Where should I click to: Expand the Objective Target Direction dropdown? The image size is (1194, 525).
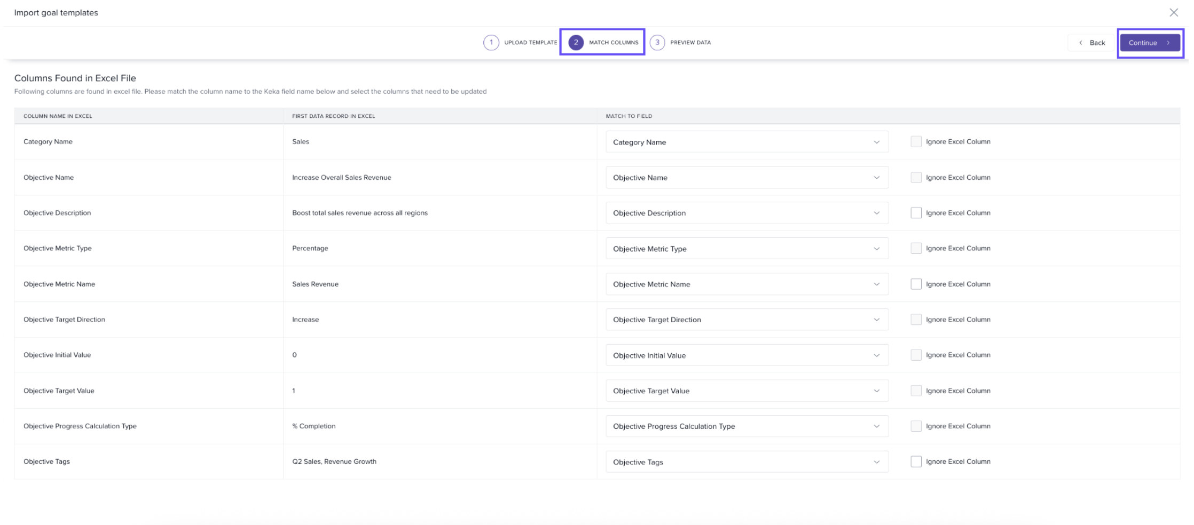(747, 320)
